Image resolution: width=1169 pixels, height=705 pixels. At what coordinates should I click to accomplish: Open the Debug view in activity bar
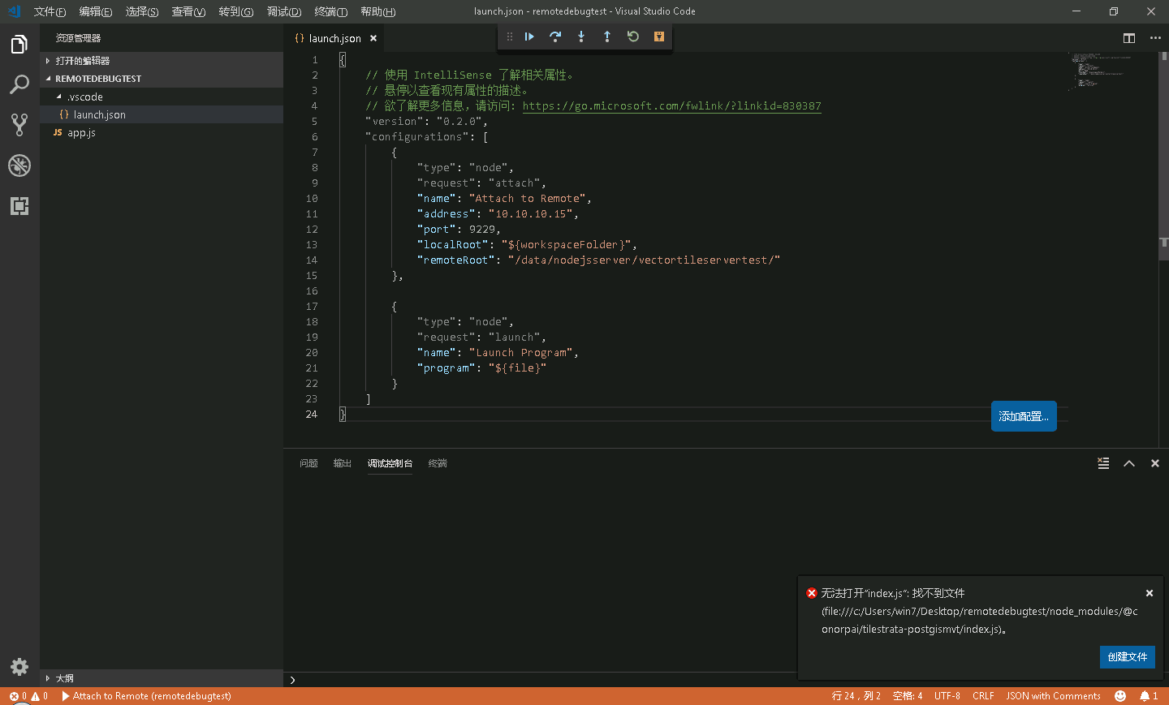(x=19, y=166)
